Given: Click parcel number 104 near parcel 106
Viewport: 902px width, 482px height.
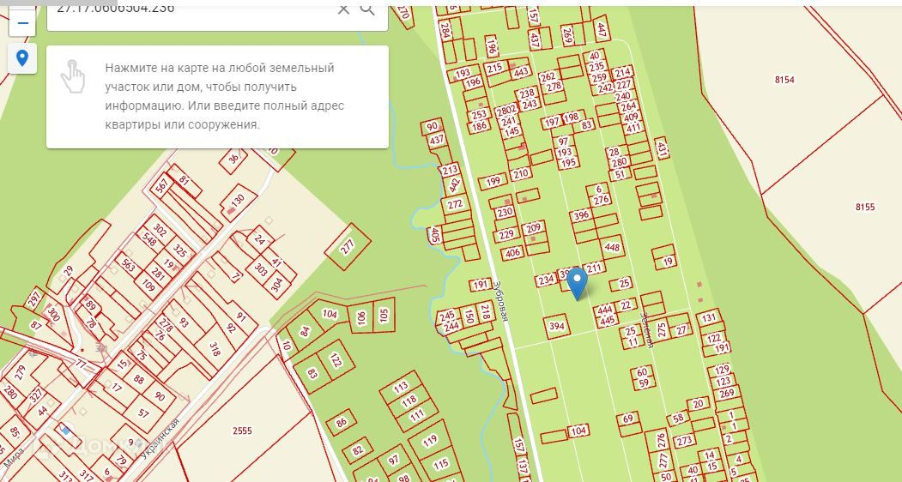Looking at the screenshot, I should pyautogui.click(x=330, y=314).
